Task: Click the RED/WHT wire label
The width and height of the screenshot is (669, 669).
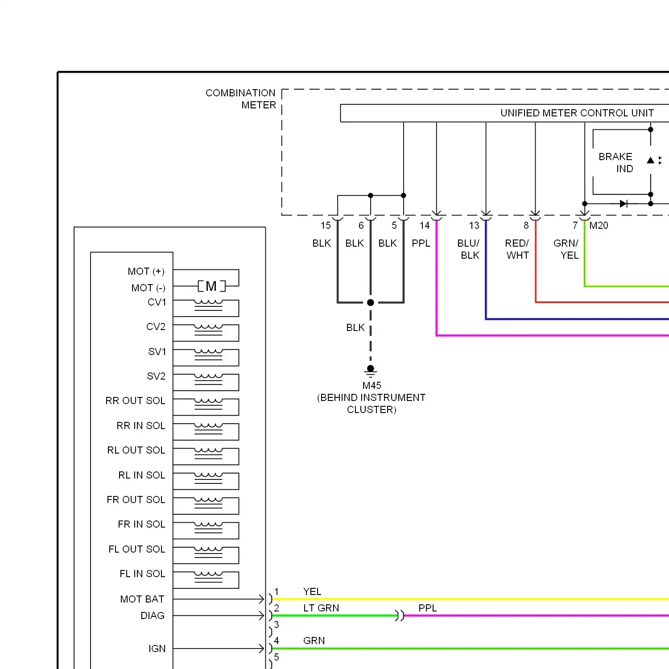Action: pos(517,249)
